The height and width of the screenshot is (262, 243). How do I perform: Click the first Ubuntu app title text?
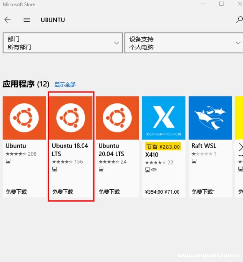(16, 146)
